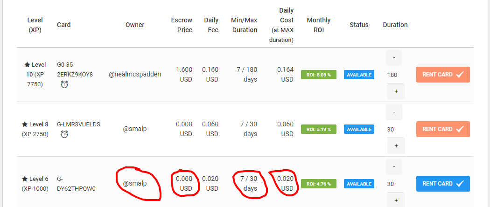490x207 pixels.
Task: Decrease duration for the Level 10 card
Action: pos(394,58)
